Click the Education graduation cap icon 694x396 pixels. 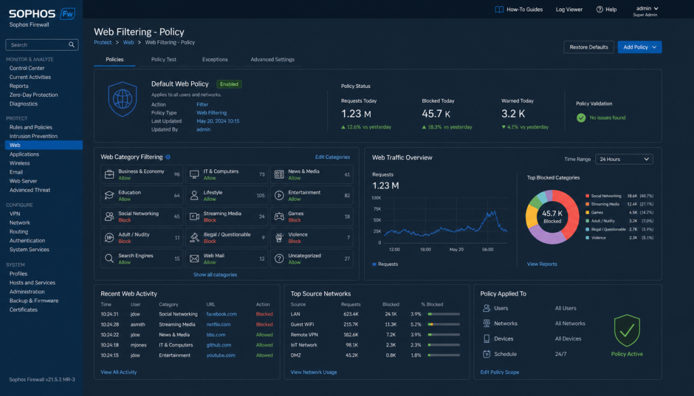click(109, 196)
